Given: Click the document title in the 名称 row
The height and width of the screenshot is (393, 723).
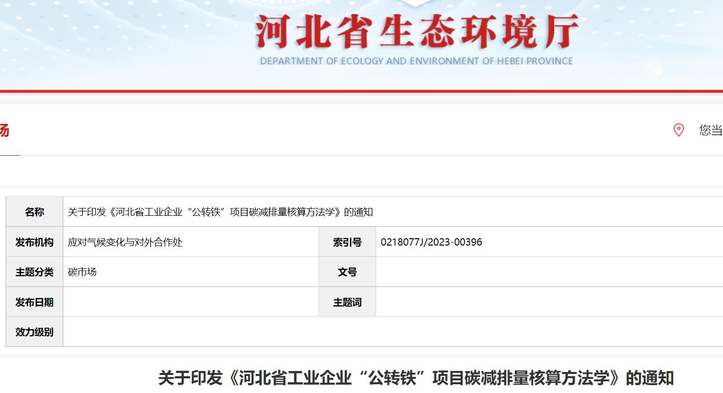Looking at the screenshot, I should click(x=220, y=212).
